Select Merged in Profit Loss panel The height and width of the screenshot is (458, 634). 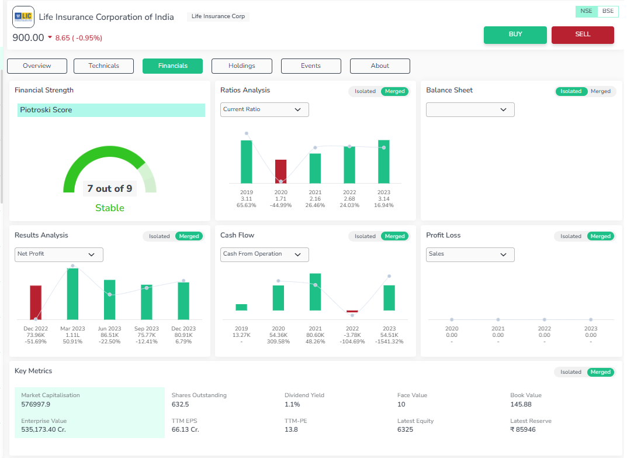601,236
